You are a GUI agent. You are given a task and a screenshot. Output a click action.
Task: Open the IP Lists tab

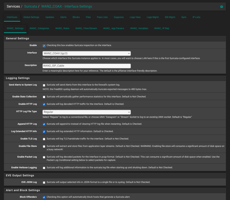pyautogui.click(x=196, y=17)
